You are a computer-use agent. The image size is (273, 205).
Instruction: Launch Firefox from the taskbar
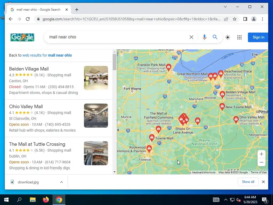point(46,200)
